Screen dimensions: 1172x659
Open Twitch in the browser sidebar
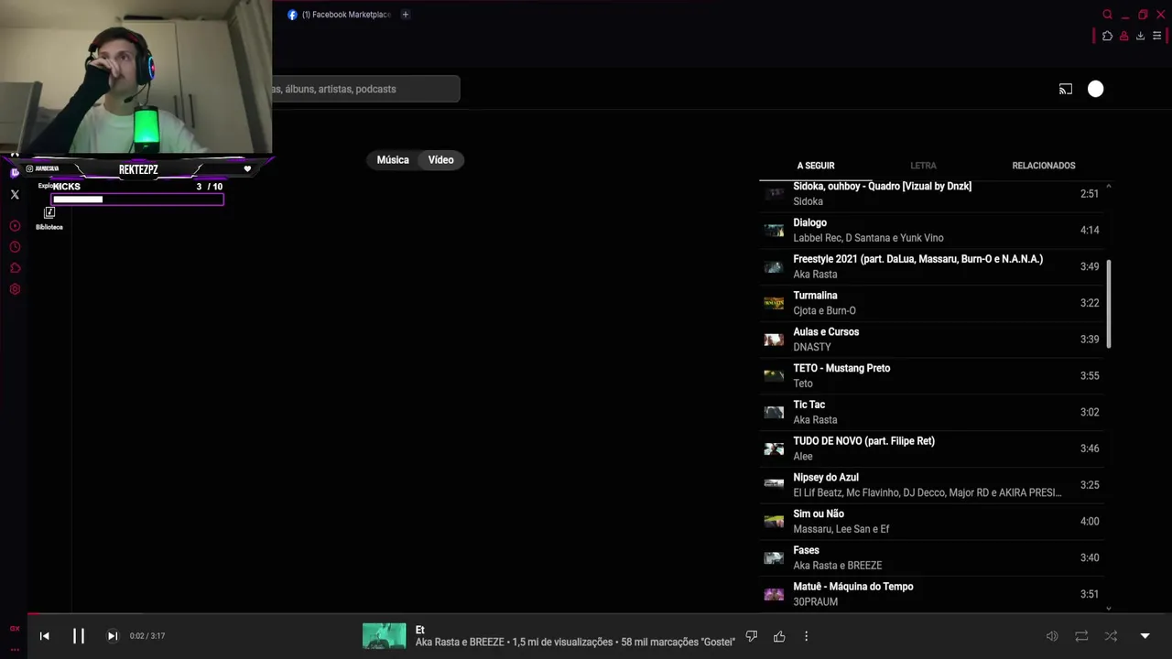15,173
